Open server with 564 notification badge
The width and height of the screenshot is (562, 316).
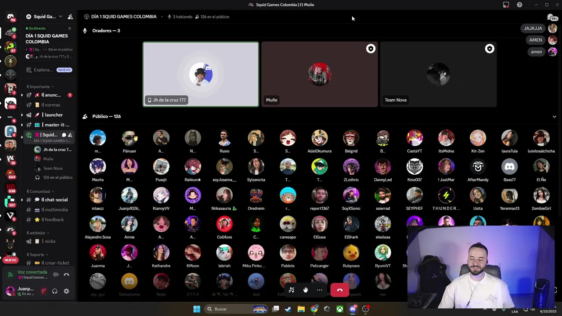point(11,173)
